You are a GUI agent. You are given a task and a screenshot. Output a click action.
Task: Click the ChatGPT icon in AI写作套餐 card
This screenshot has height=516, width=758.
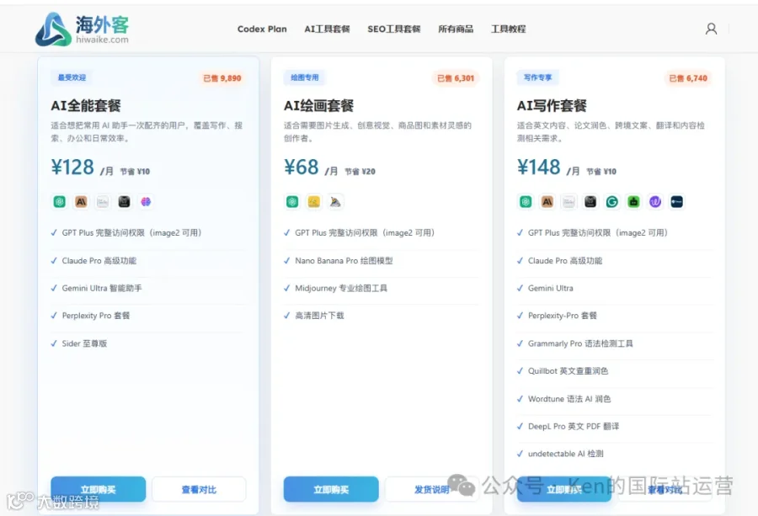(x=526, y=201)
